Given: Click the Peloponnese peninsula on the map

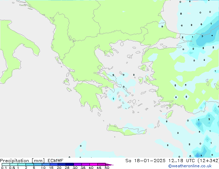Looking at the screenshot, I should click(89, 95).
